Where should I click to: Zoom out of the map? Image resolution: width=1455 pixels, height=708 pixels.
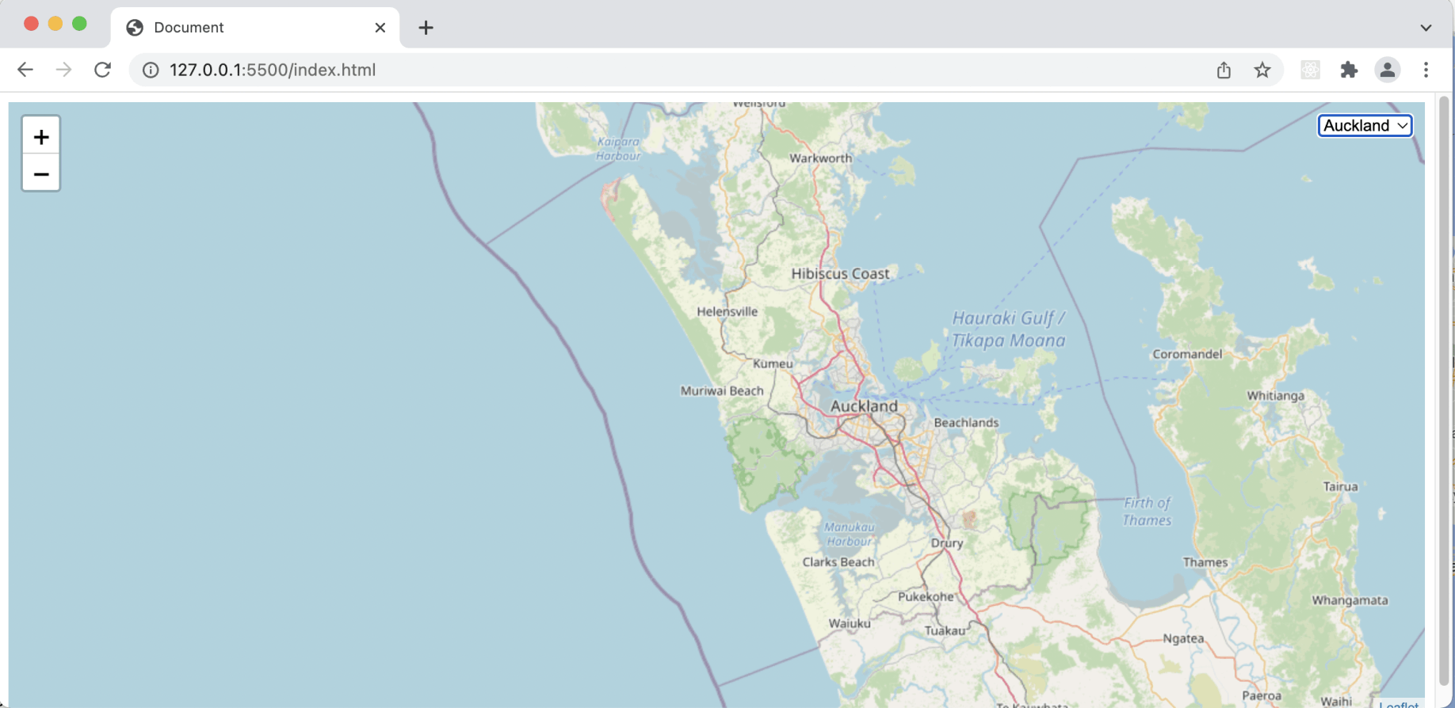point(41,173)
